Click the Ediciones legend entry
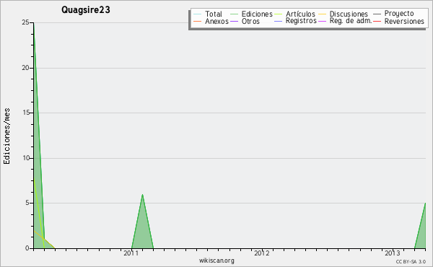The height and width of the screenshot is (267, 433). click(x=251, y=14)
